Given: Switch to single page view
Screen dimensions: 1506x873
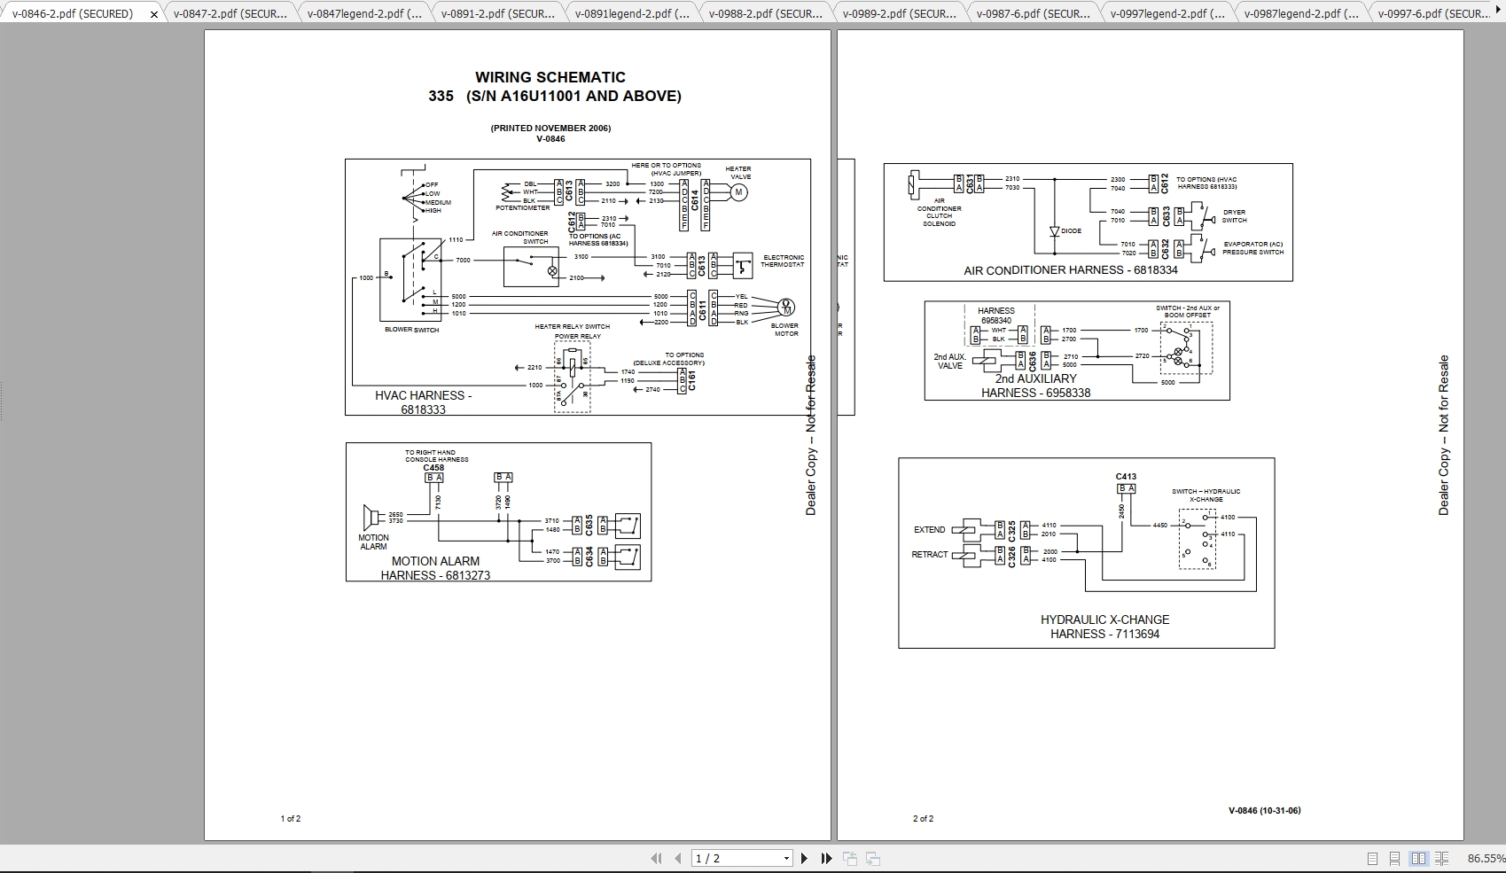Looking at the screenshot, I should click(x=1372, y=858).
